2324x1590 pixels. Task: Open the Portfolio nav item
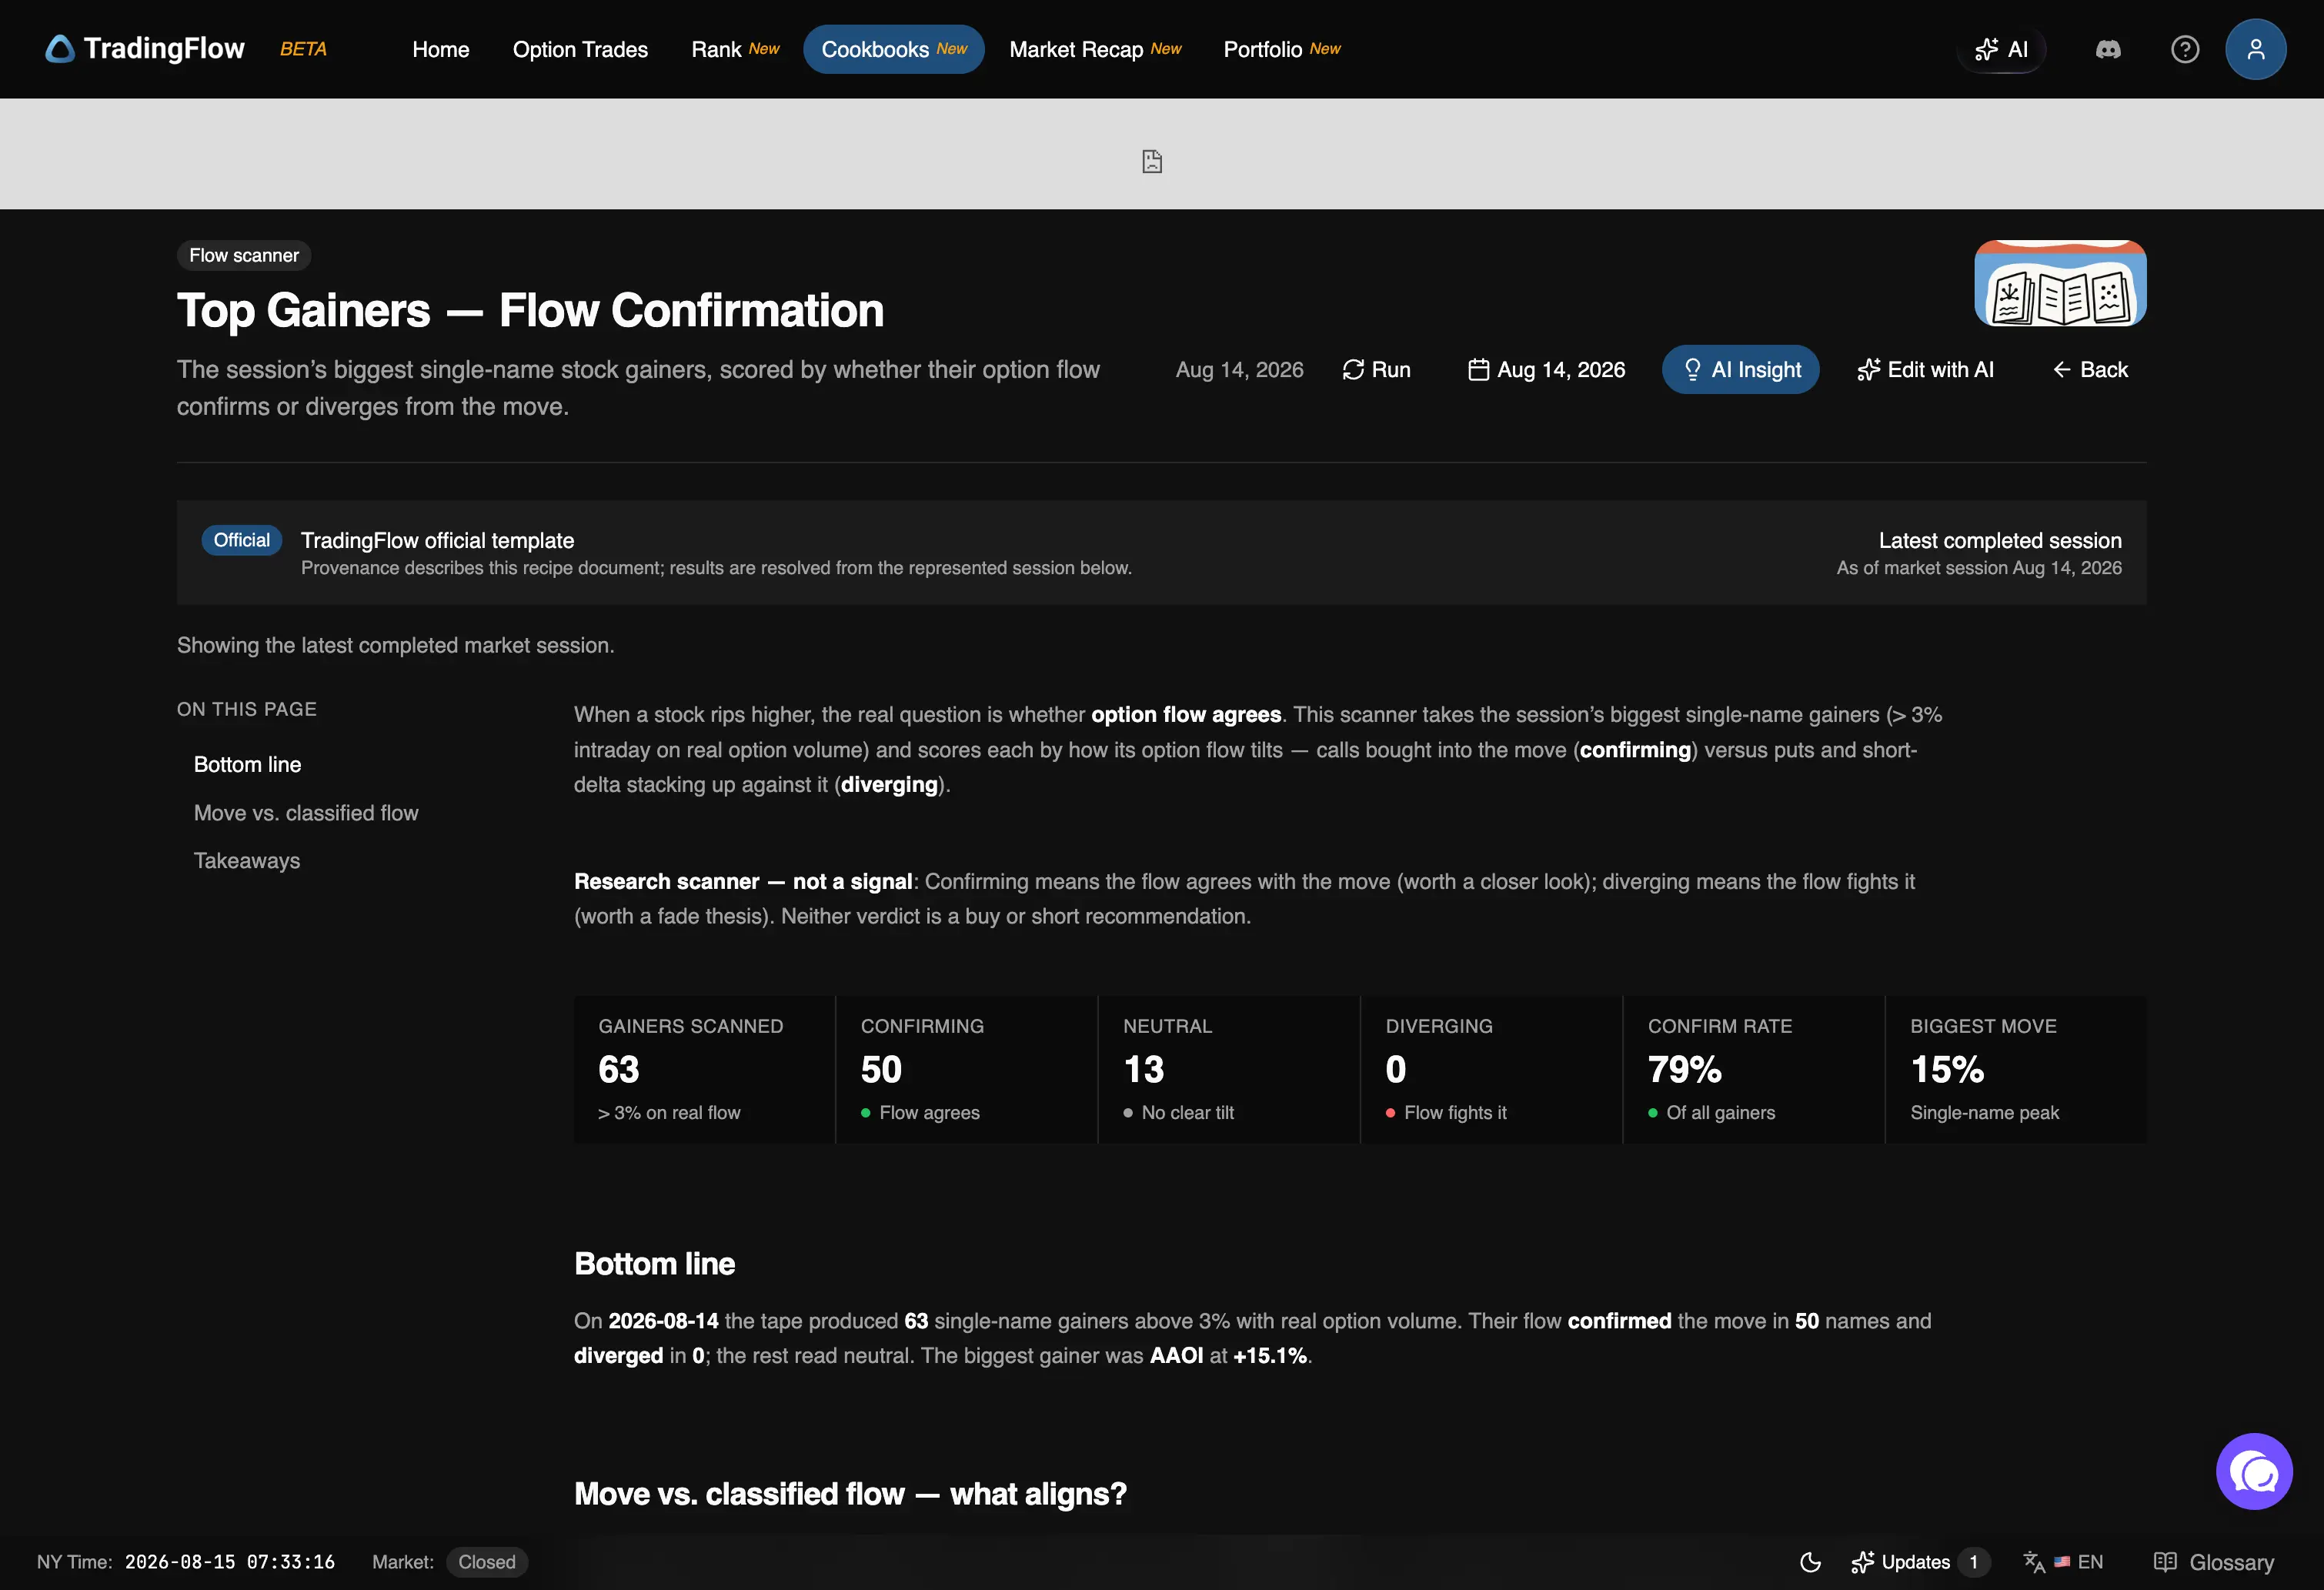1282,49
